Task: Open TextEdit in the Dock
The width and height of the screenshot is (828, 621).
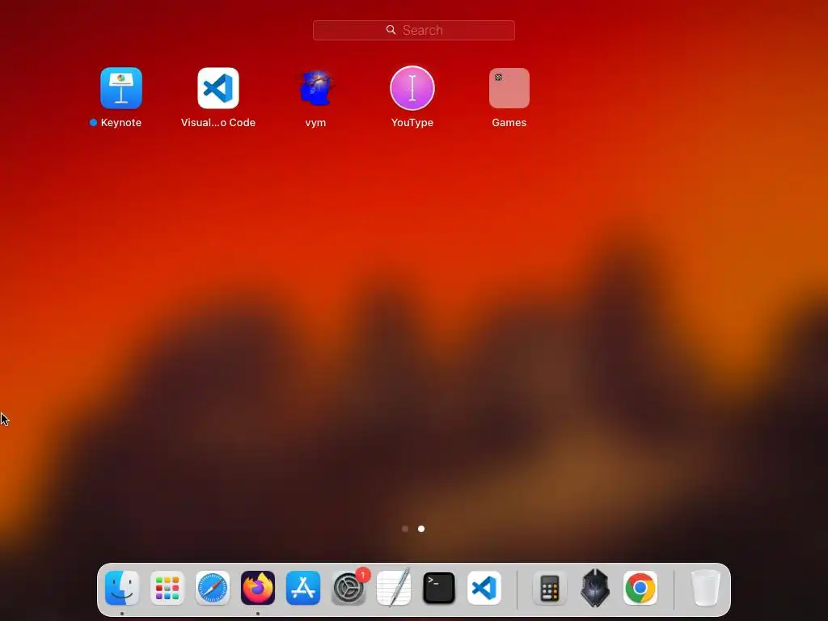Action: (394, 588)
